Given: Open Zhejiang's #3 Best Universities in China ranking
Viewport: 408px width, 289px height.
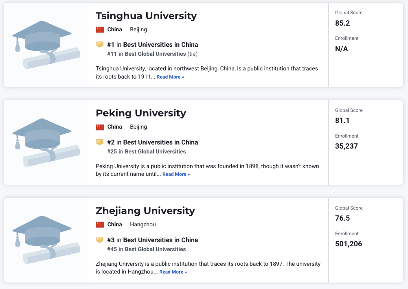Looking at the screenshot, I should click(x=160, y=240).
